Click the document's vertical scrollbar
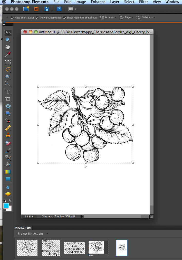 pyautogui.click(x=151, y=124)
